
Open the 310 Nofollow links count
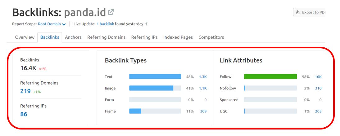pos(318,88)
